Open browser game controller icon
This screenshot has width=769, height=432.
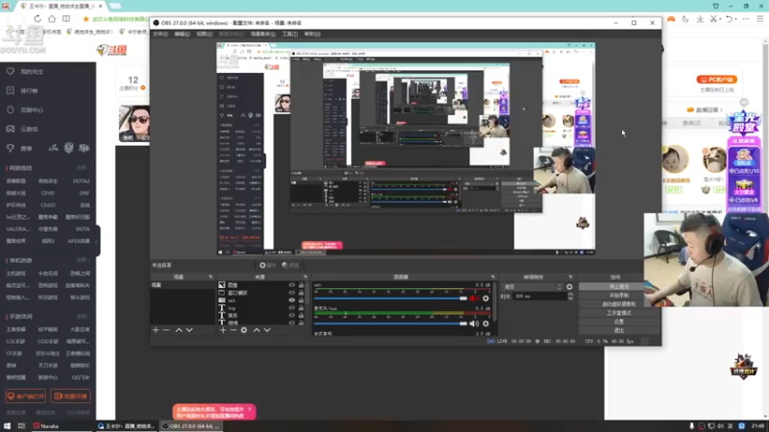coord(671,18)
